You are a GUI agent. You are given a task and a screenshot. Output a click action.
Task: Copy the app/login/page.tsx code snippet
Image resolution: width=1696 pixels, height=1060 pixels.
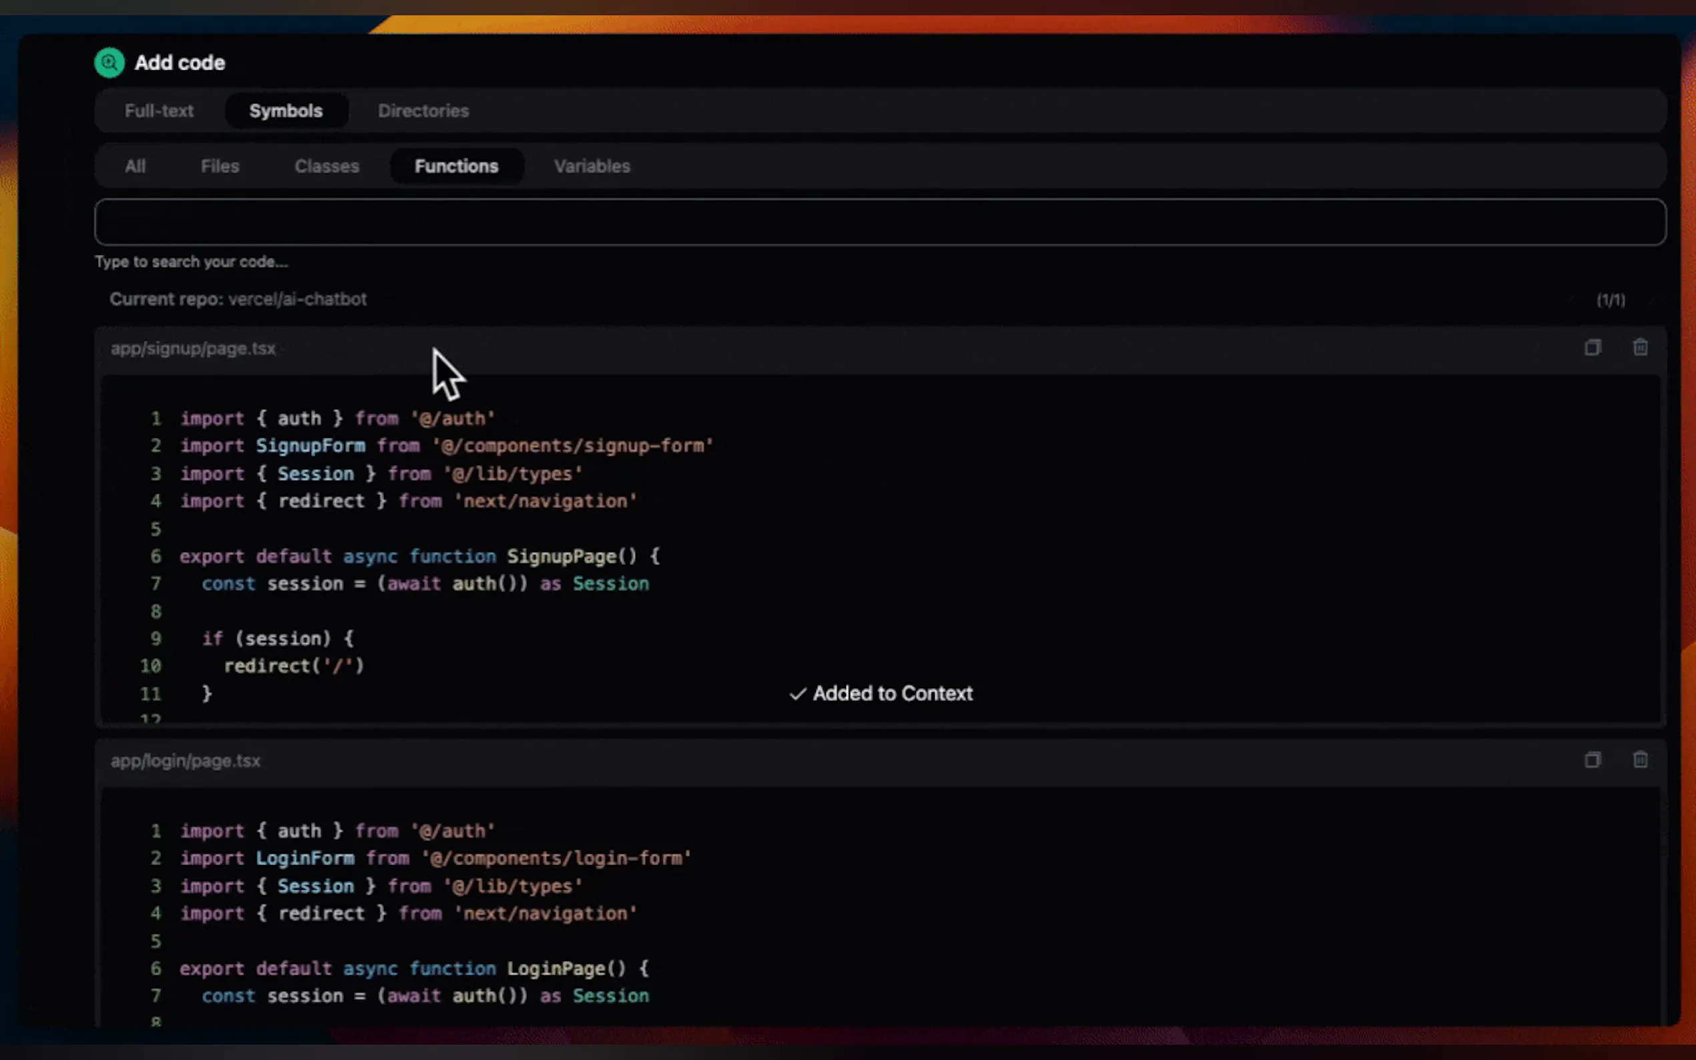(1593, 760)
